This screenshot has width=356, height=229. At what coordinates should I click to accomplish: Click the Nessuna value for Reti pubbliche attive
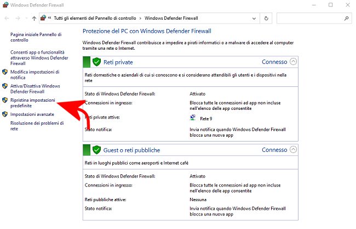tap(198, 199)
